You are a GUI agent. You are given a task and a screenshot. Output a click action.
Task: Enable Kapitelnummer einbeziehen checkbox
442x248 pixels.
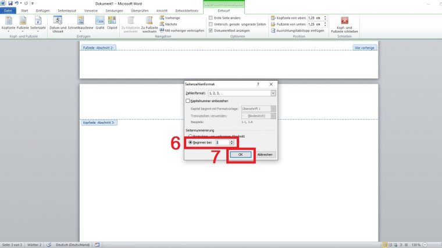(x=188, y=101)
